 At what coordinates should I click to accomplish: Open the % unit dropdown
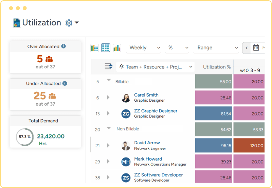pyautogui.click(x=177, y=48)
